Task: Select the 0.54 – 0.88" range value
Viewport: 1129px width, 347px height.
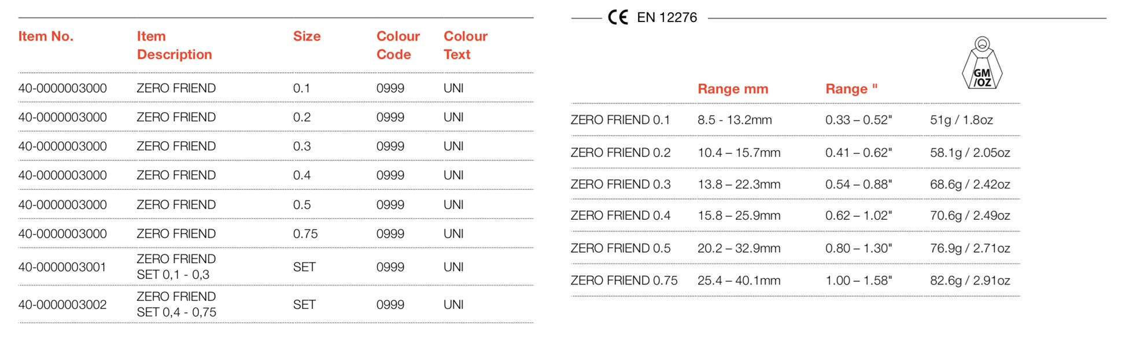Action: pos(858,184)
